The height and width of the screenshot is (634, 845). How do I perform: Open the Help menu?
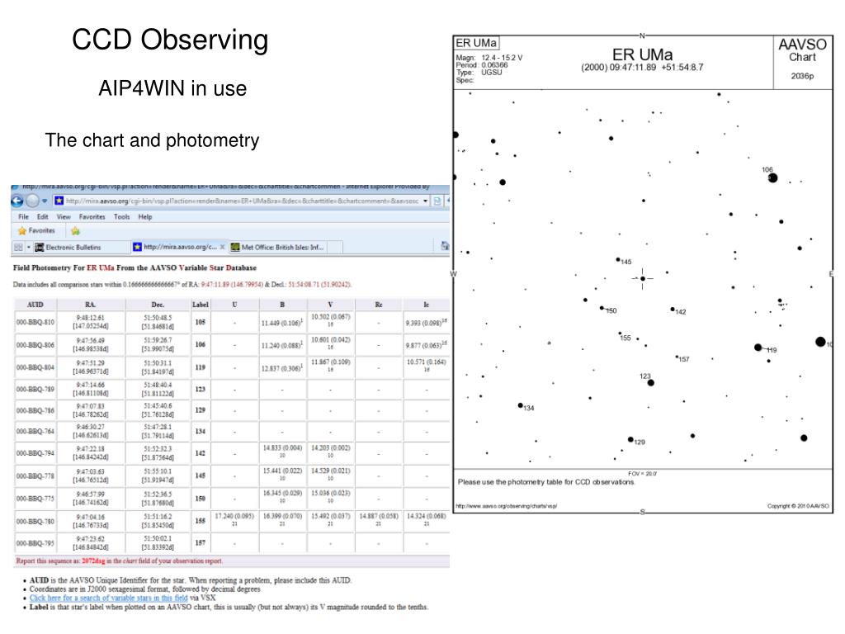click(x=145, y=217)
